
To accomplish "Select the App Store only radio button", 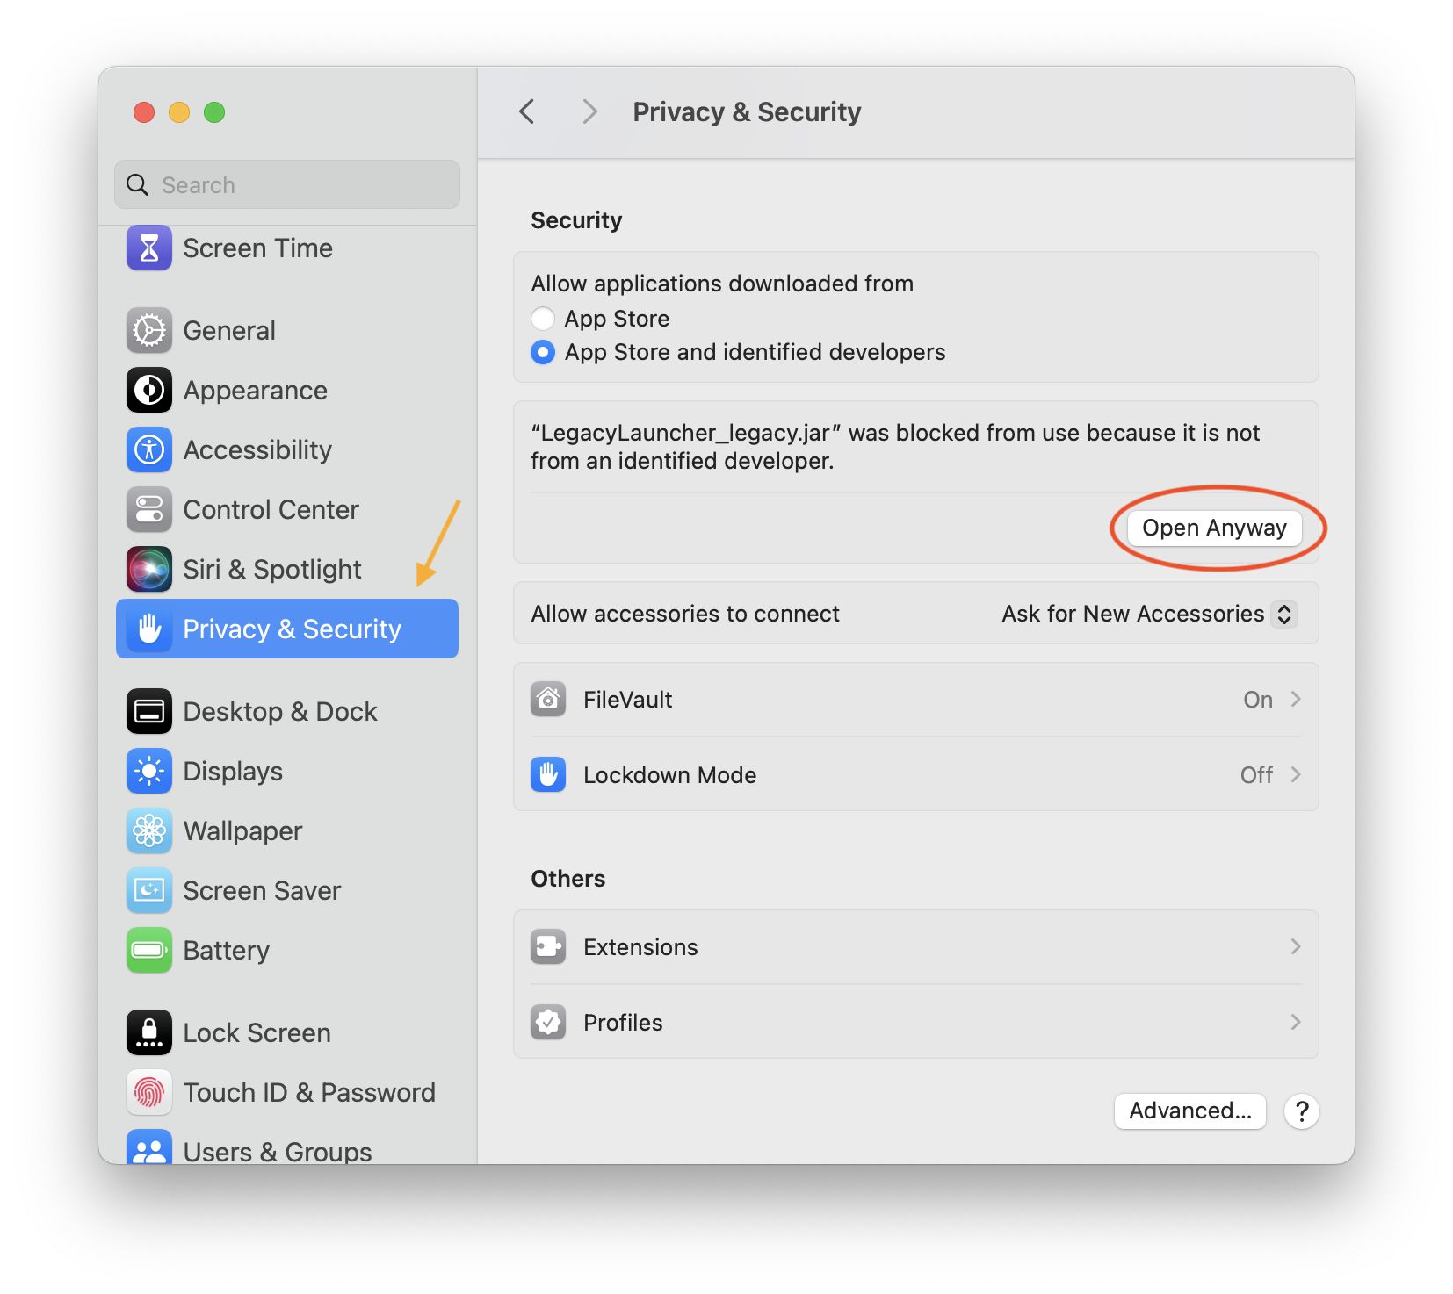I will (x=543, y=319).
